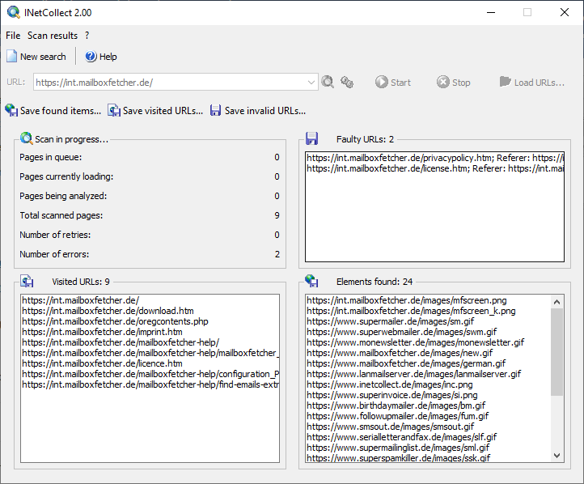
Task: Minimize the INetCollect window
Action: [x=491, y=12]
